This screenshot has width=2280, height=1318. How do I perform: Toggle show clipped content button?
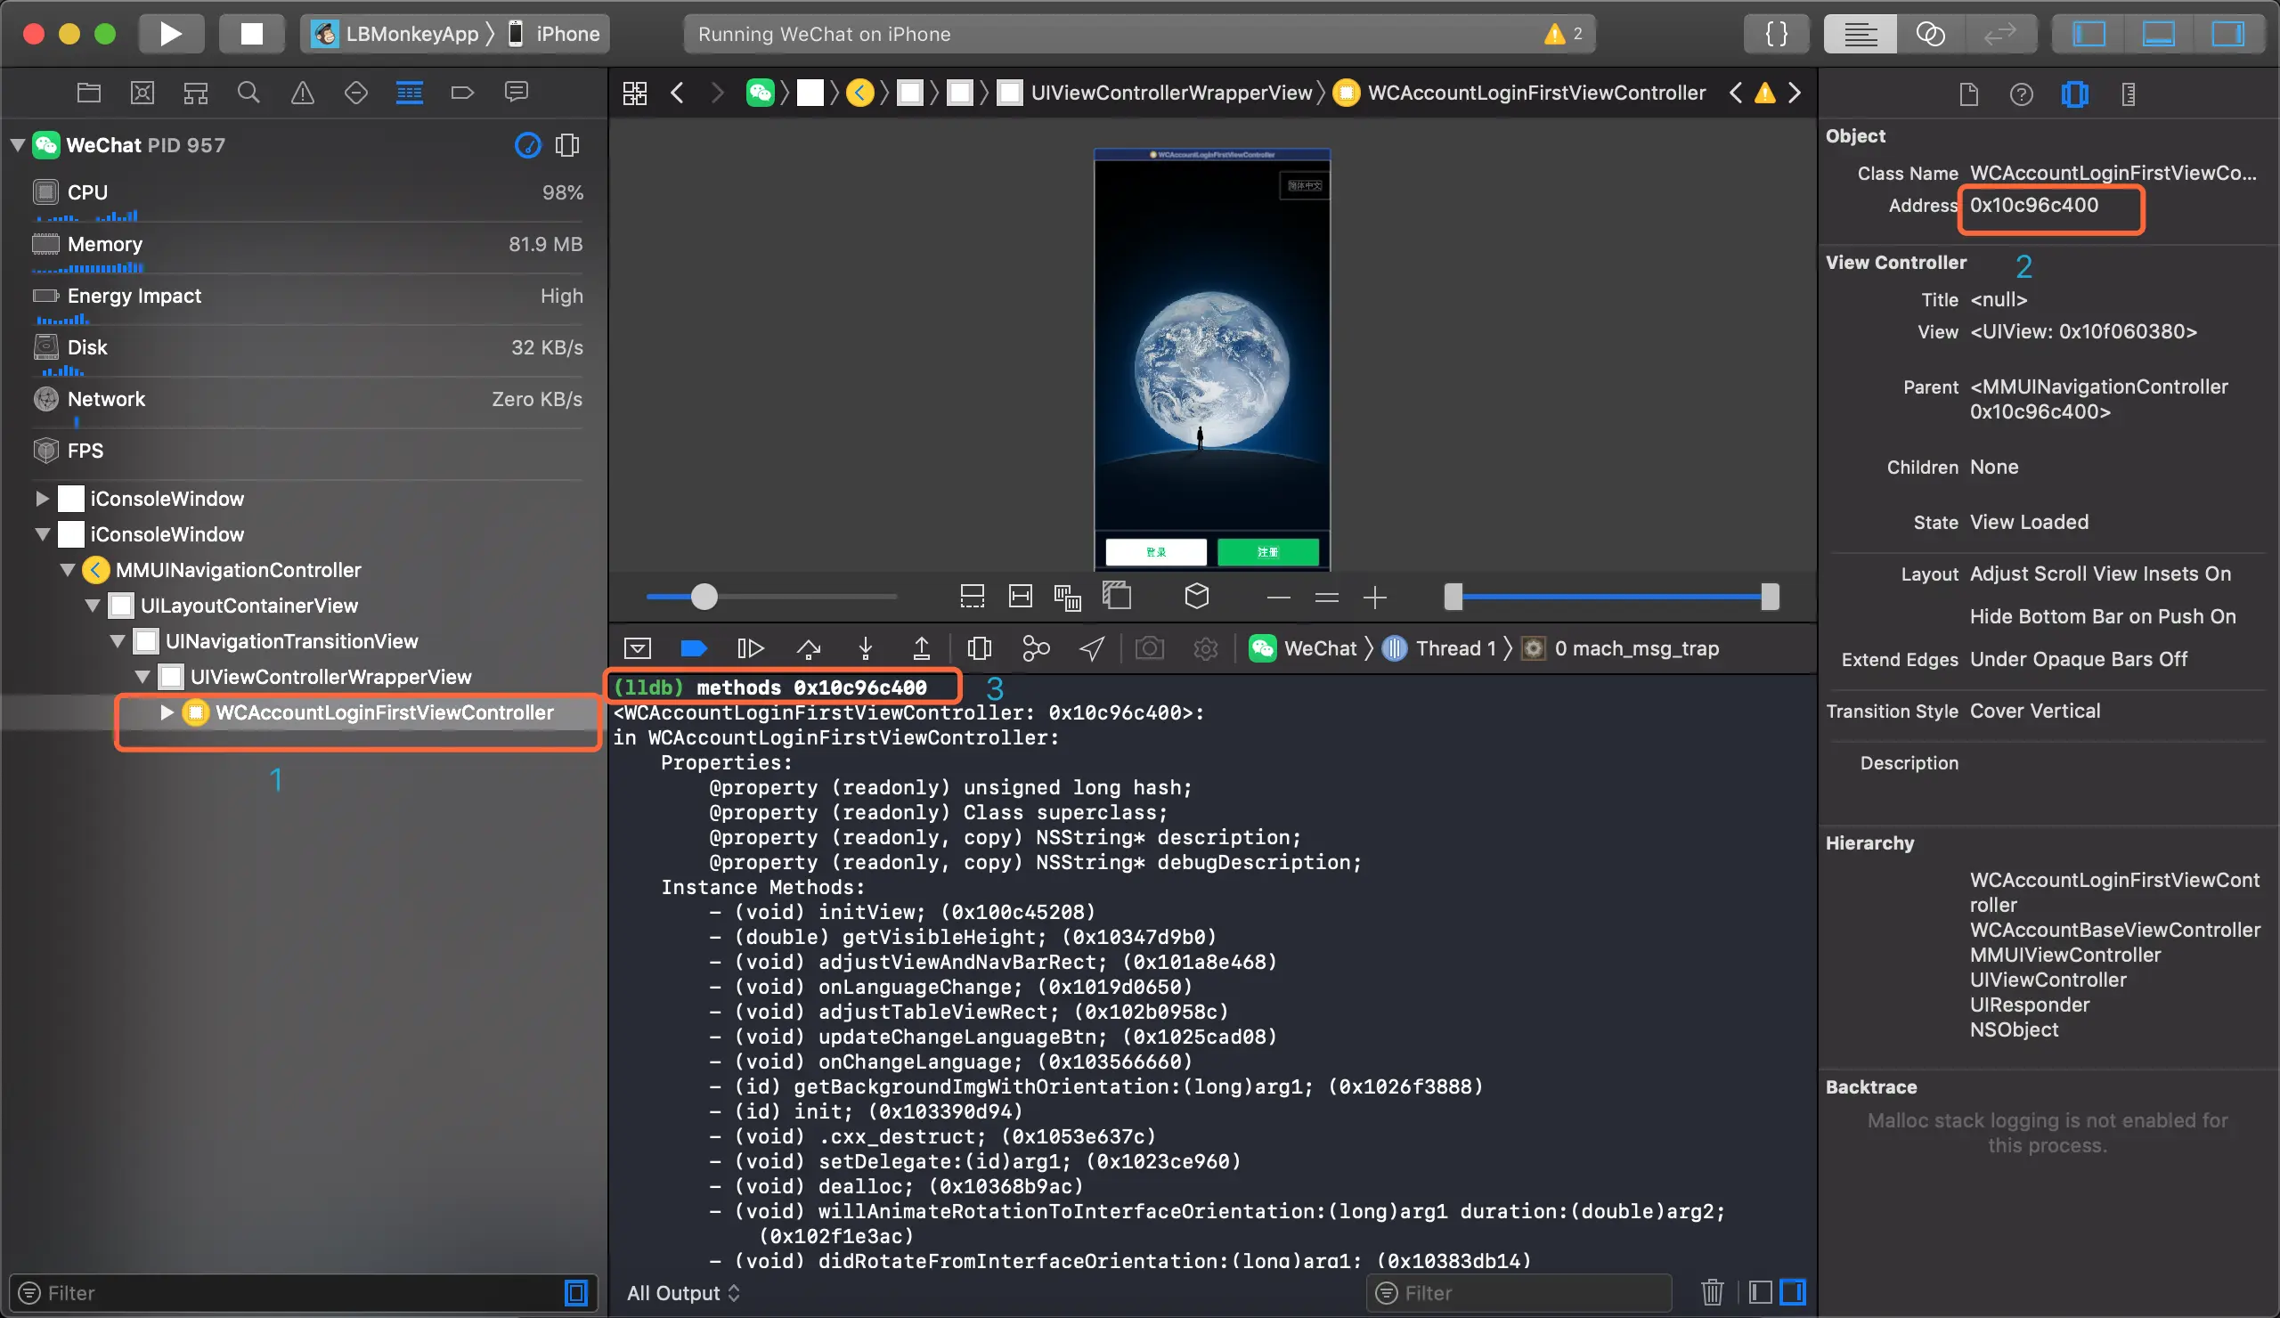972,596
